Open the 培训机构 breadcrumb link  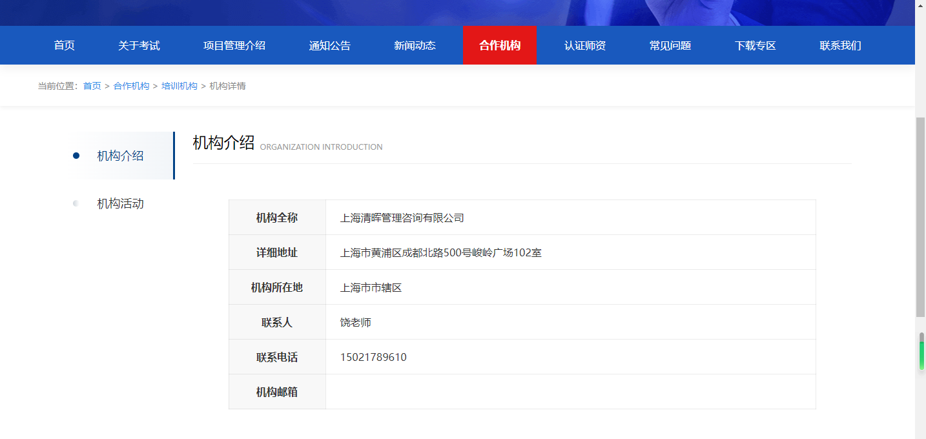pos(179,85)
